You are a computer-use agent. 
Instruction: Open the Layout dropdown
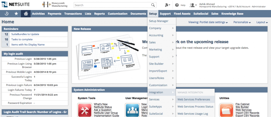(x=262, y=22)
